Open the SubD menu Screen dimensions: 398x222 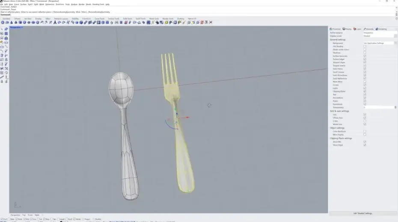pos(30,4)
